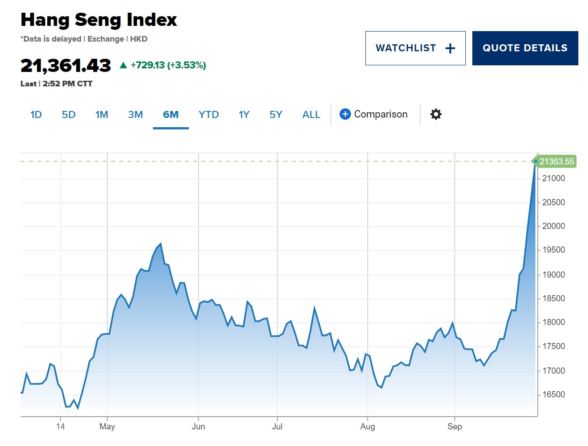Select the 1D time range
Screen dimensions: 588x446
click(36, 115)
